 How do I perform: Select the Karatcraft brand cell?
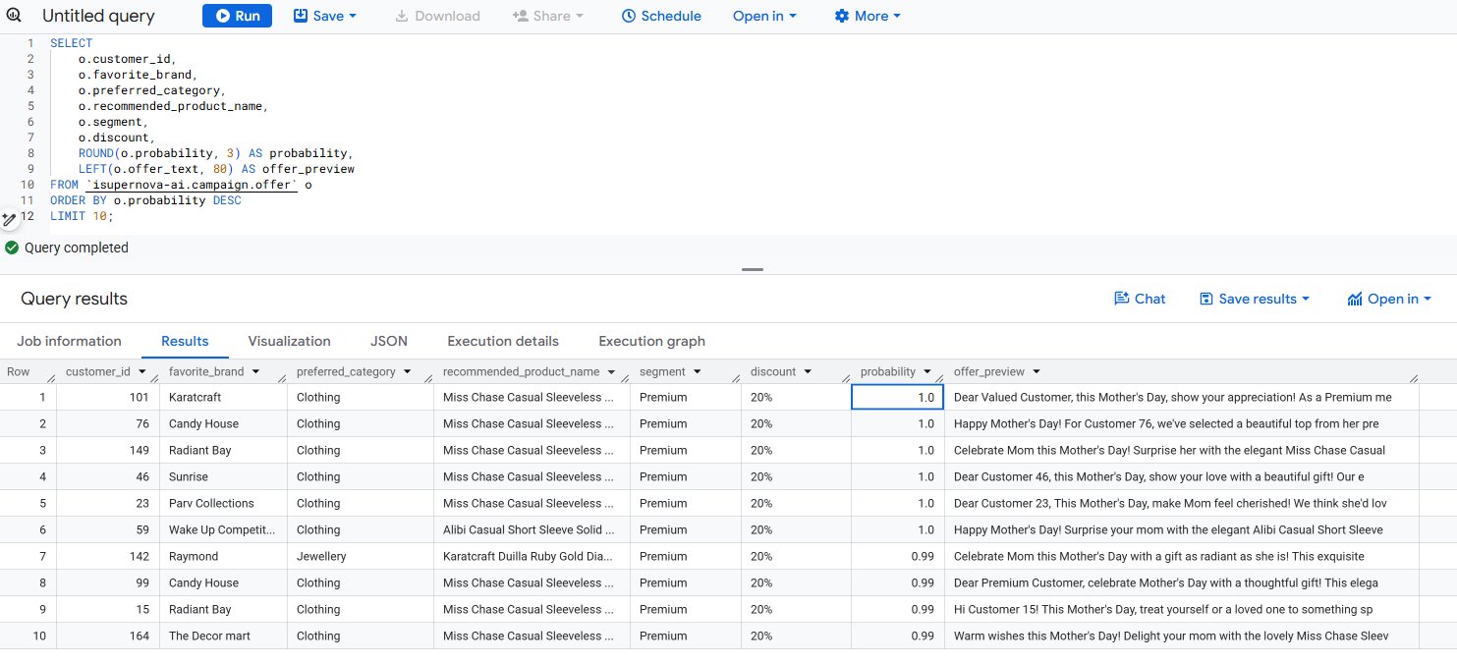pos(223,398)
